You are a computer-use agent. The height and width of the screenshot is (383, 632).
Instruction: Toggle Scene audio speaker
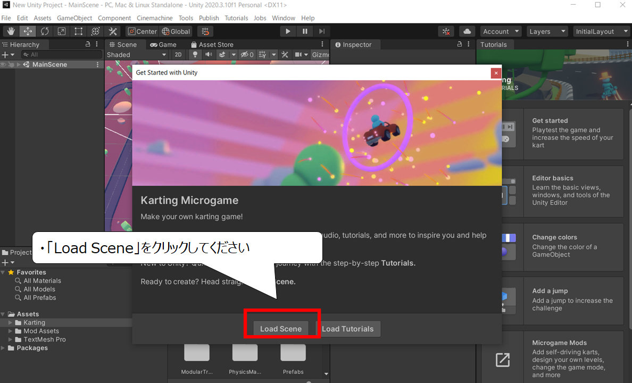(209, 54)
